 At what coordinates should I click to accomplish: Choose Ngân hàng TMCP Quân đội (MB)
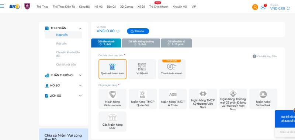(x=143, y=99)
